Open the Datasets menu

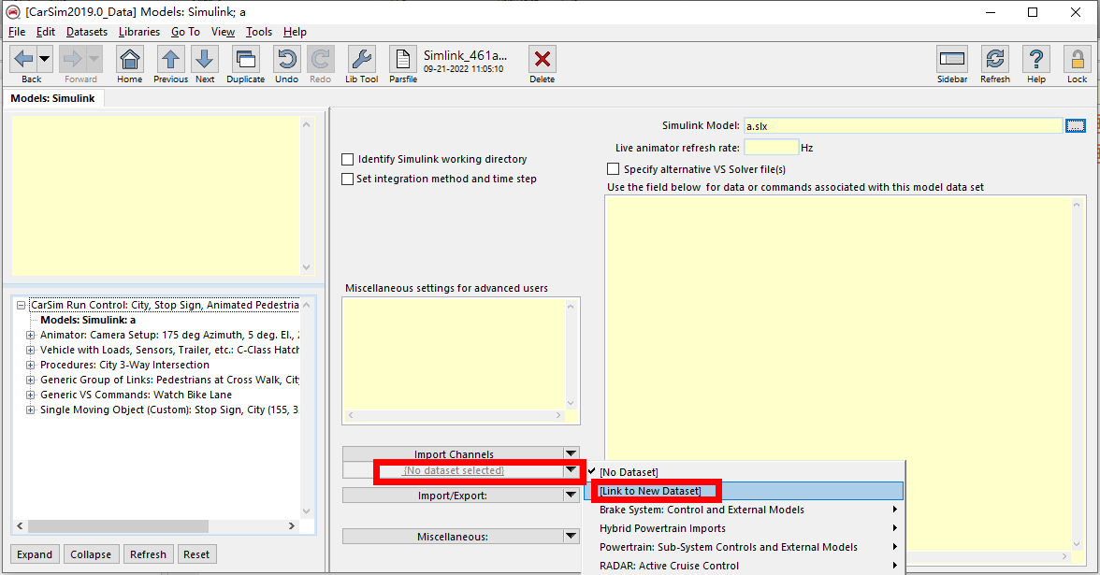(87, 32)
